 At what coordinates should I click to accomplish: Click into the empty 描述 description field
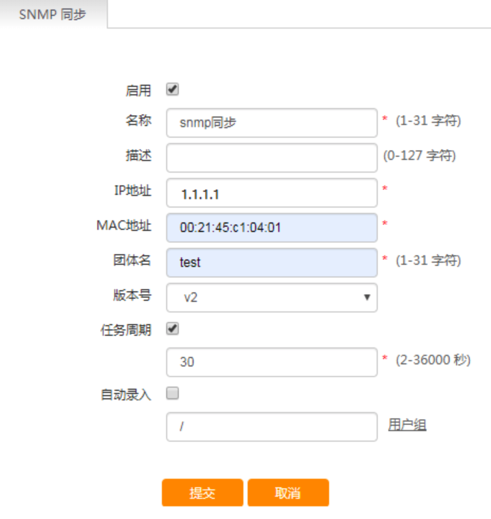pyautogui.click(x=272, y=158)
